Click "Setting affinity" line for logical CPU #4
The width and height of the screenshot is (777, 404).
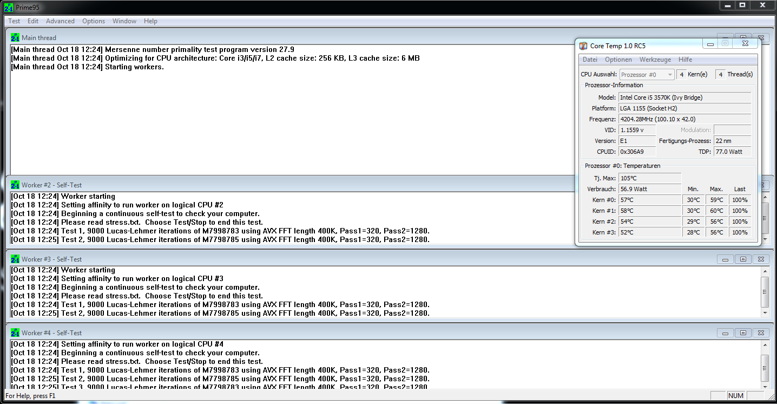[x=117, y=344]
